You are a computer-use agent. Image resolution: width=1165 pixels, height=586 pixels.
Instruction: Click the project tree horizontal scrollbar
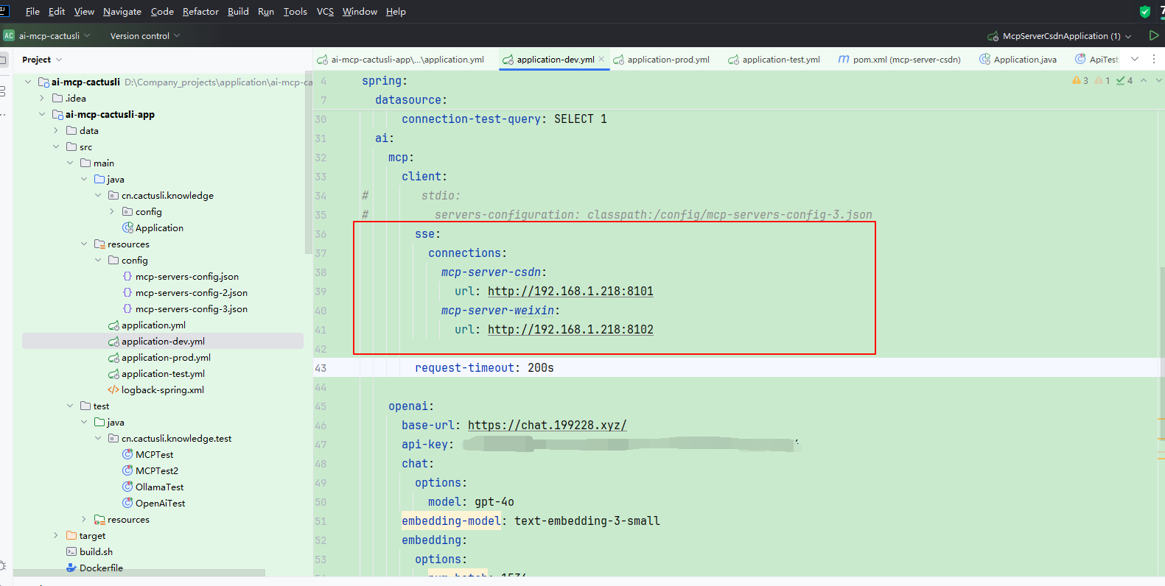click(139, 572)
